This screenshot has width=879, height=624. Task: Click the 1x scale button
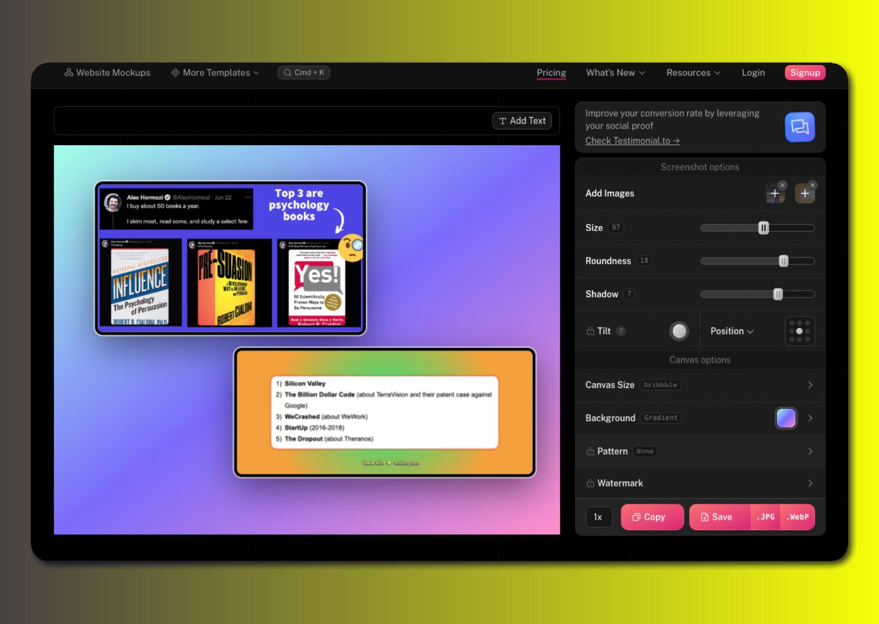[x=599, y=517]
